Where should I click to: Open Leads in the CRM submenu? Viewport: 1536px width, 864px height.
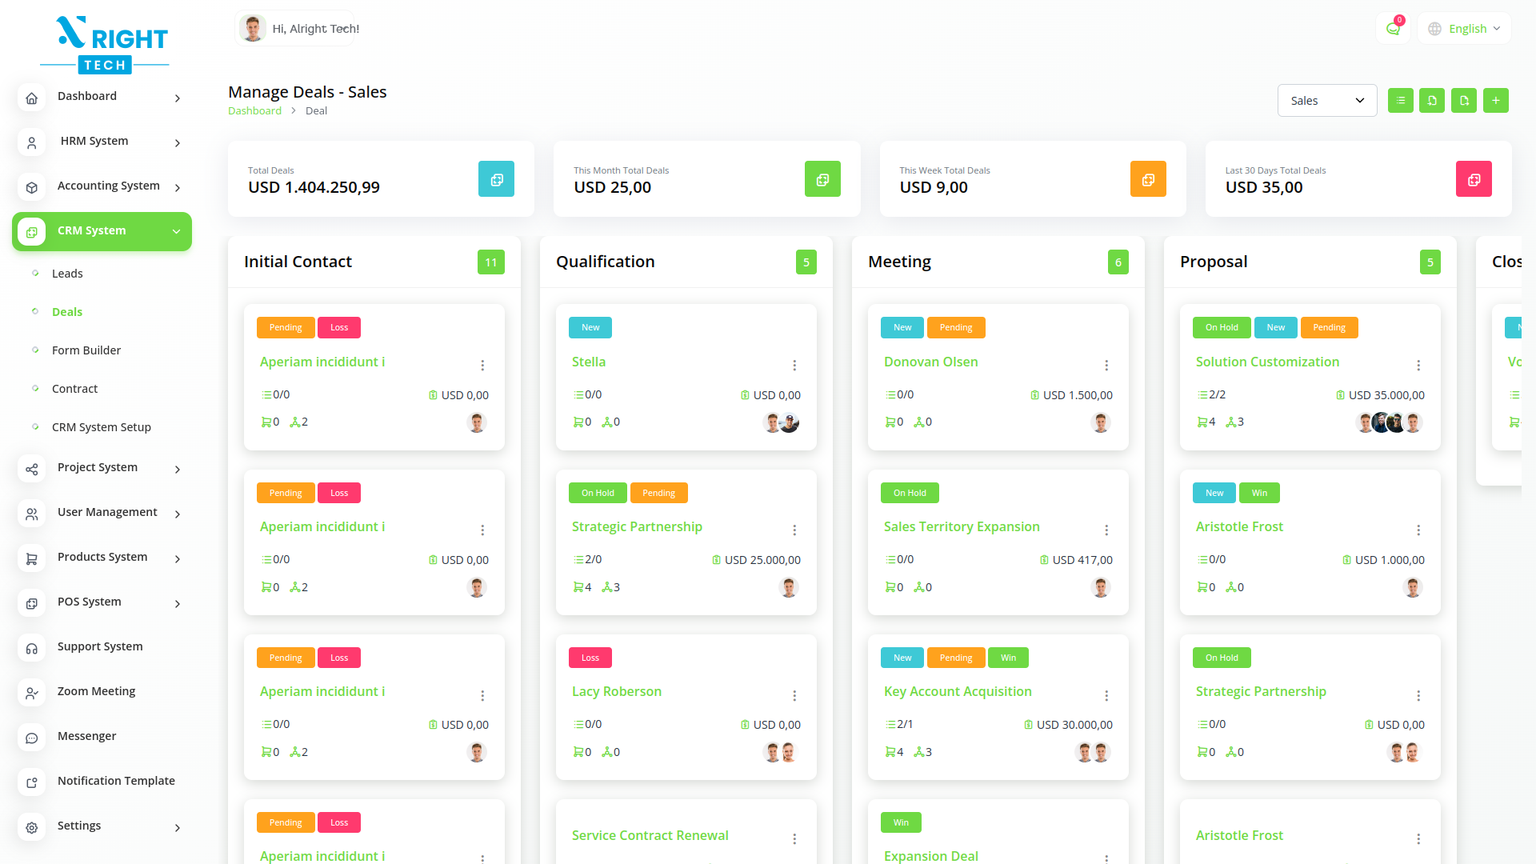tap(67, 274)
